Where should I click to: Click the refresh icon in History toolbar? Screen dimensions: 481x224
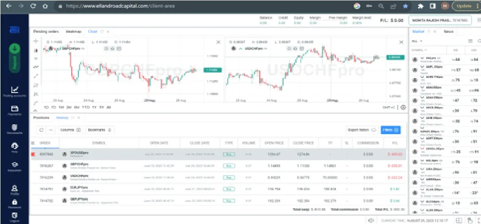coord(41,130)
